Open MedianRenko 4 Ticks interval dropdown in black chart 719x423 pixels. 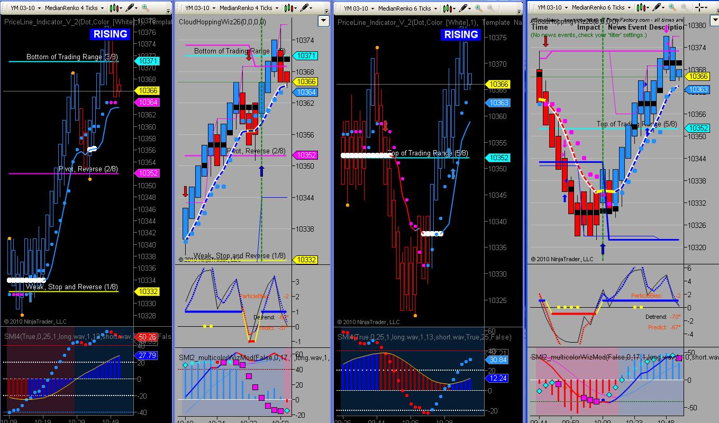tap(75, 8)
